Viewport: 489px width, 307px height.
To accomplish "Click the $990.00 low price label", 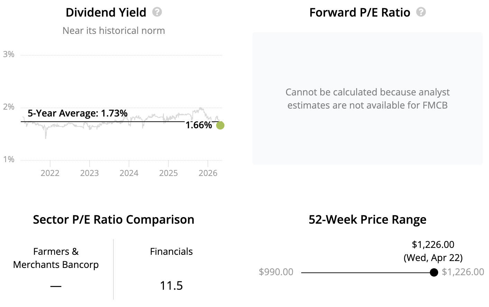I will pos(276,272).
